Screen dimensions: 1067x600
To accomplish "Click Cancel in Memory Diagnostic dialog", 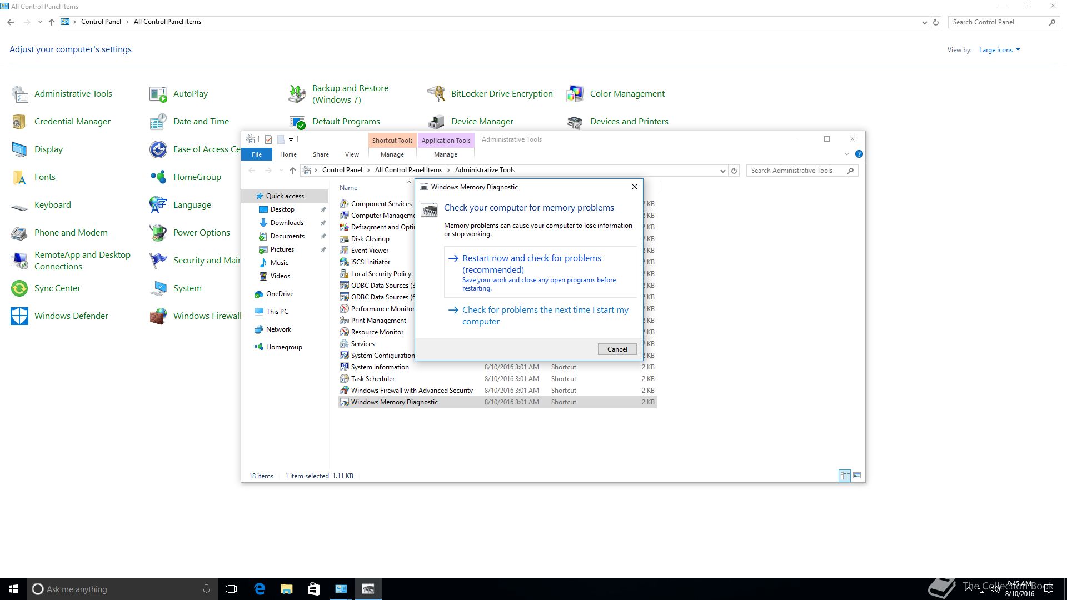I will click(617, 349).
